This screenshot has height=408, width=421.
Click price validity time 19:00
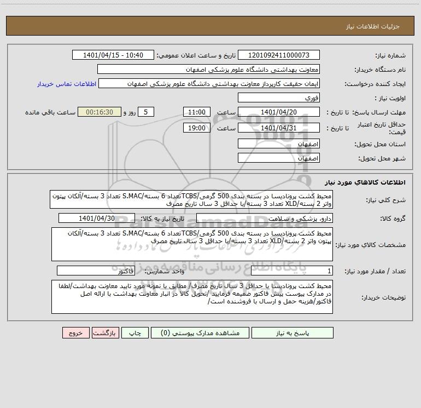click(x=196, y=128)
